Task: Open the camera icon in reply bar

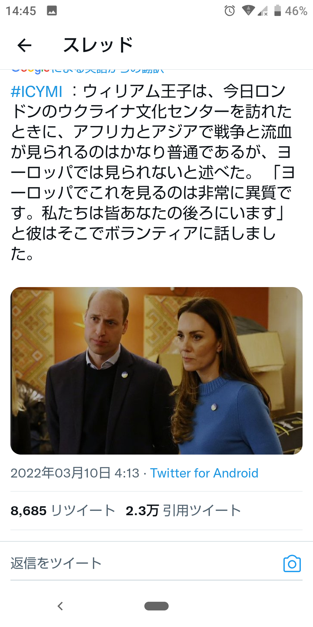Action: (292, 564)
